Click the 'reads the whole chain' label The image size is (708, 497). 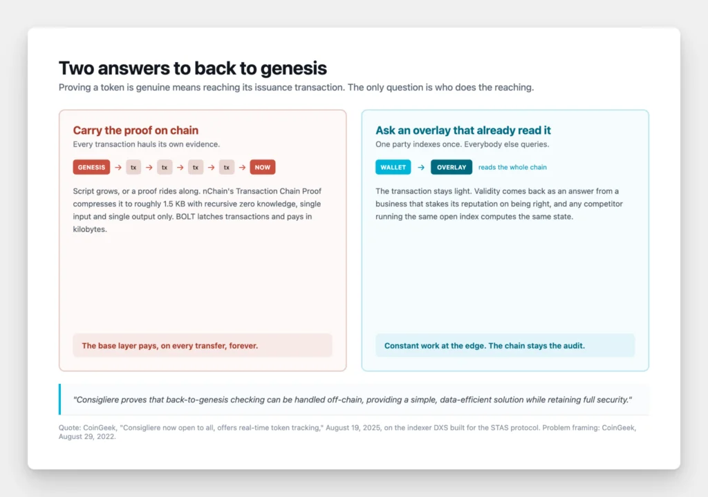tap(512, 167)
